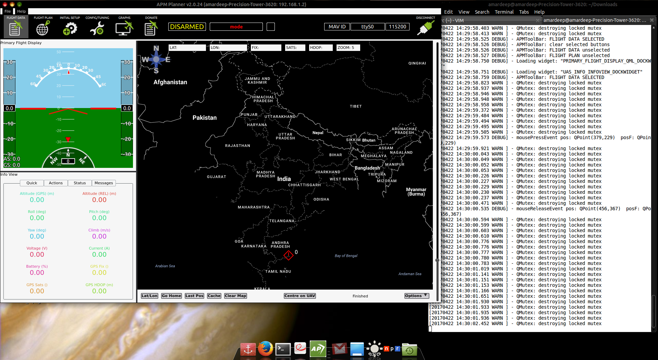658x360 pixels.
Task: Click the DISARMED status button
Action: coord(187,27)
